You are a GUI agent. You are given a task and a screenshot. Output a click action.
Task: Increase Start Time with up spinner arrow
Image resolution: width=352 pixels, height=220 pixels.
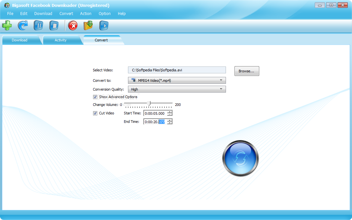170,112
